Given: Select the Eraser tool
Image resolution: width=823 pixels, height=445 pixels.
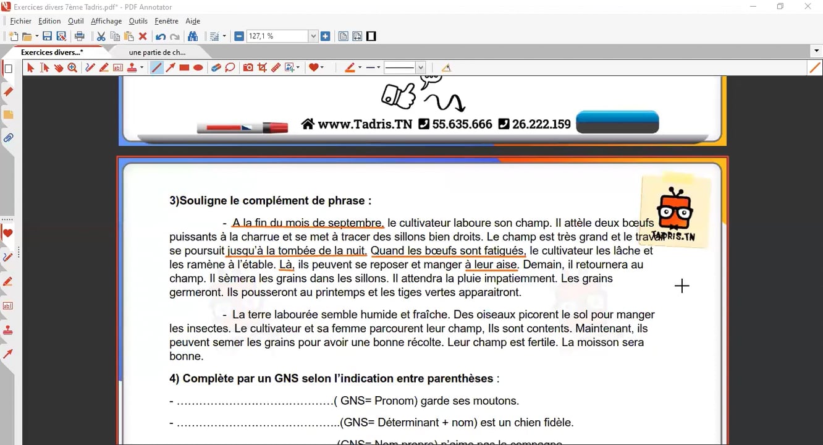Looking at the screenshot, I should [216, 68].
